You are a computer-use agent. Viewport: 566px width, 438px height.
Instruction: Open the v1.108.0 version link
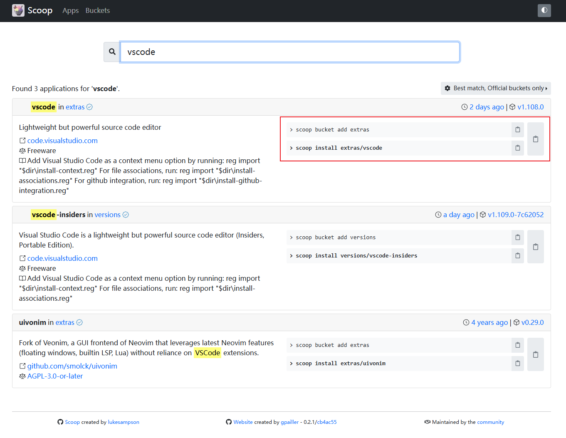point(530,107)
